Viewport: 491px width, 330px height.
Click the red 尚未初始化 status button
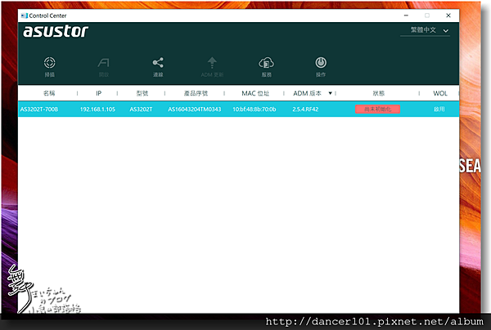(377, 109)
